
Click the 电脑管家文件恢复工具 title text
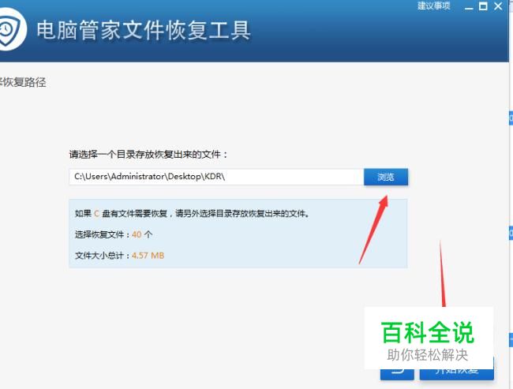(144, 30)
